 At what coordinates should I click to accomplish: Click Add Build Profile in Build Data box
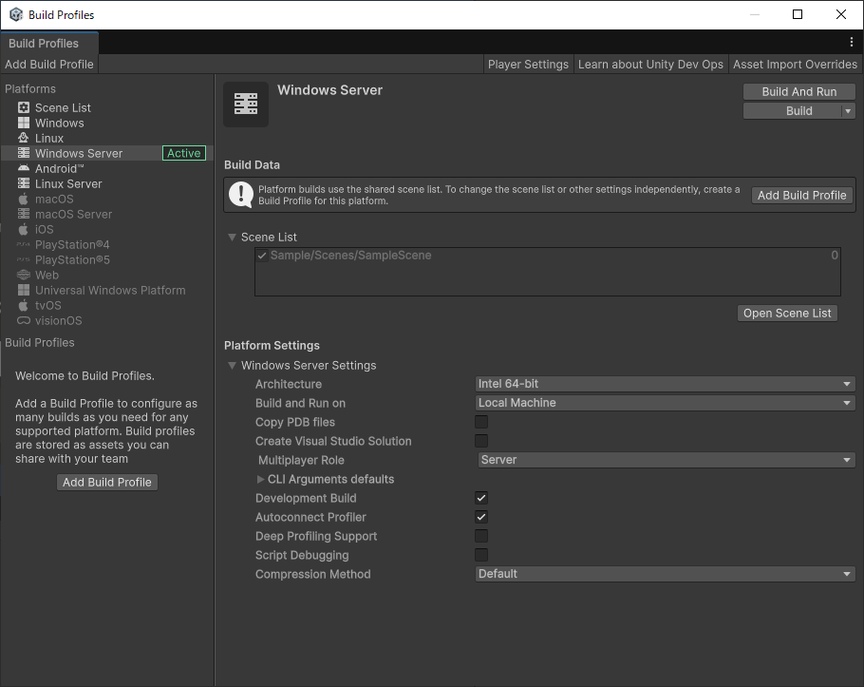pyautogui.click(x=801, y=195)
